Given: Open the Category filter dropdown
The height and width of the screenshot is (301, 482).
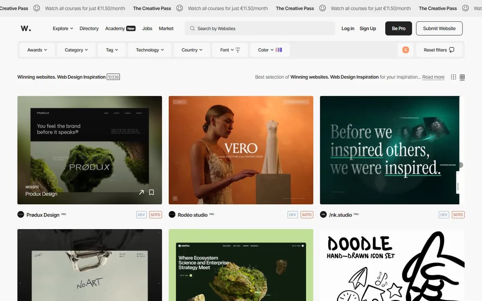Looking at the screenshot, I should point(77,50).
